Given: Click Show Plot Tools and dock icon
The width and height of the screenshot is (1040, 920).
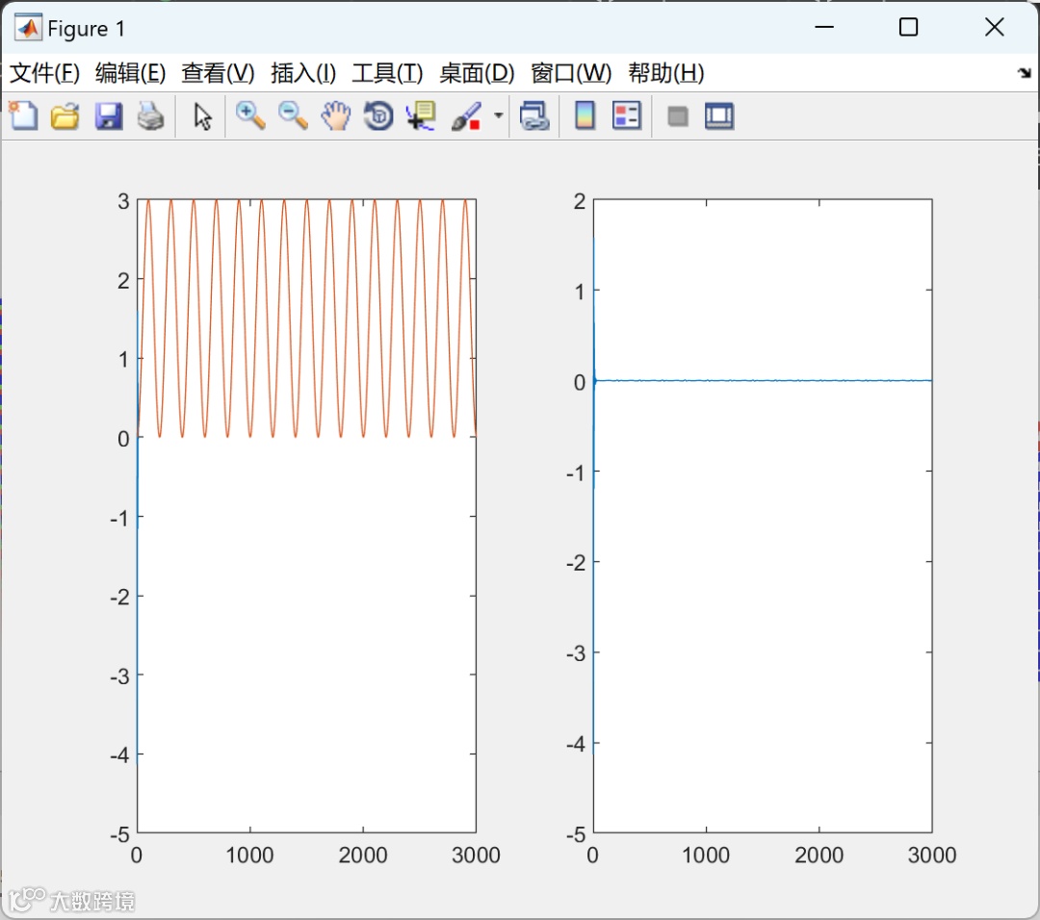Looking at the screenshot, I should point(719,116).
